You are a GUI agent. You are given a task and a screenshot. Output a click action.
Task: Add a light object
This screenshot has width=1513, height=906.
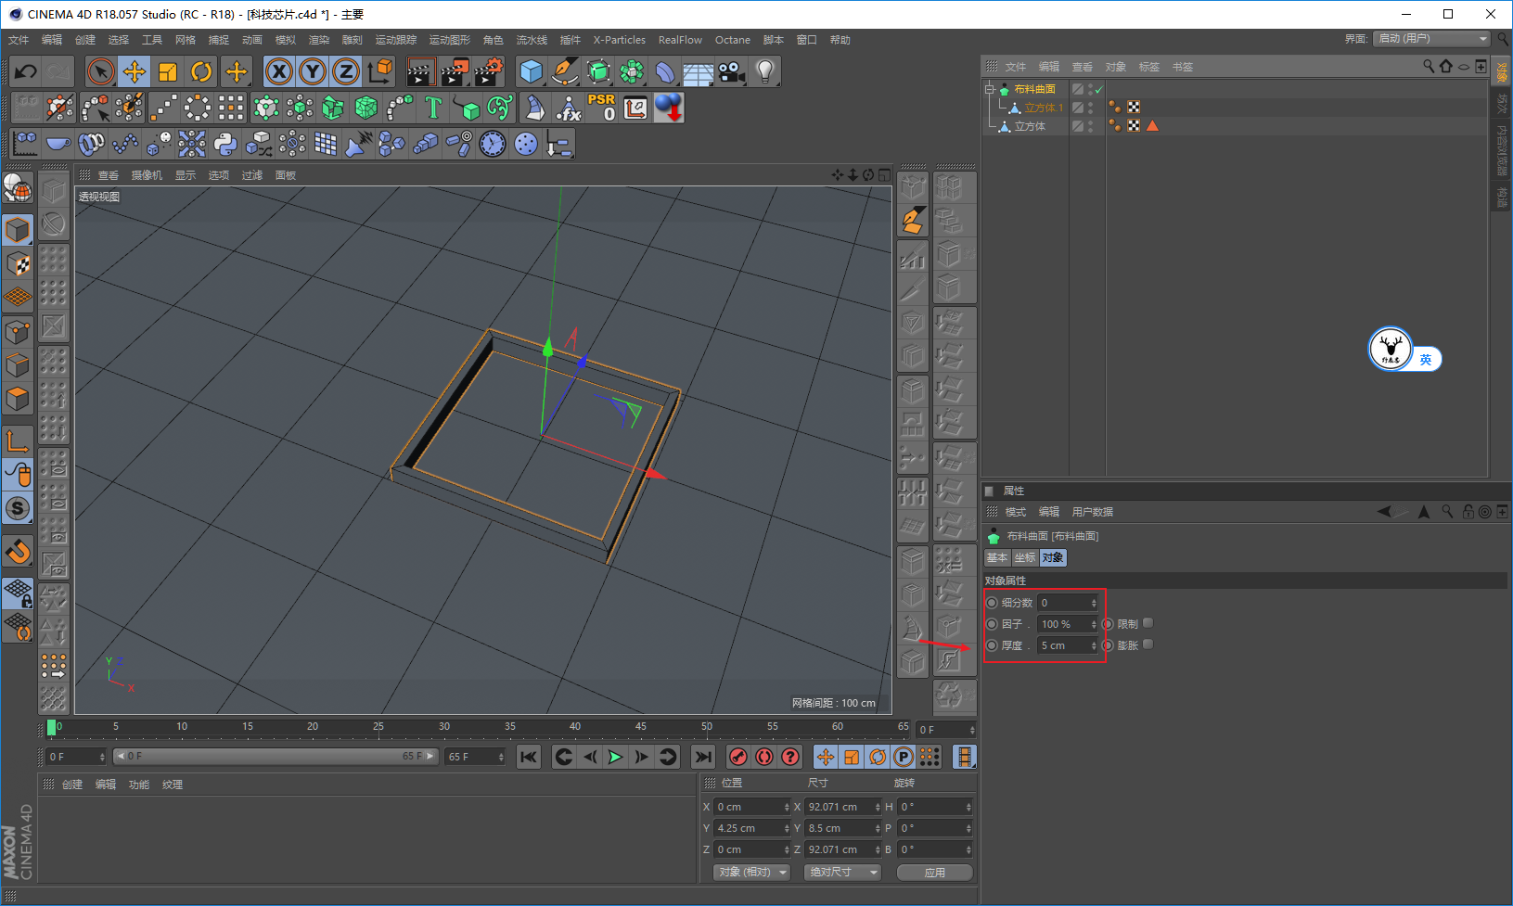point(765,71)
